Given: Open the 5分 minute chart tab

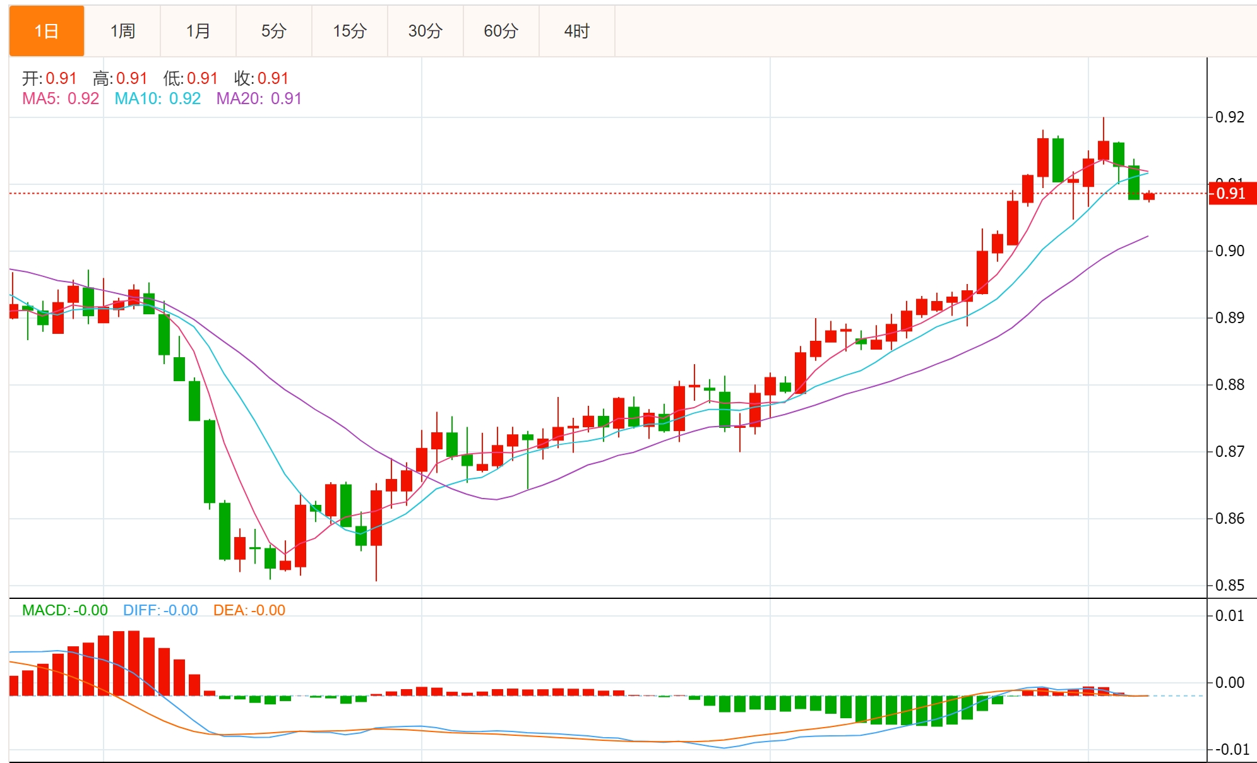Looking at the screenshot, I should coord(274,31).
